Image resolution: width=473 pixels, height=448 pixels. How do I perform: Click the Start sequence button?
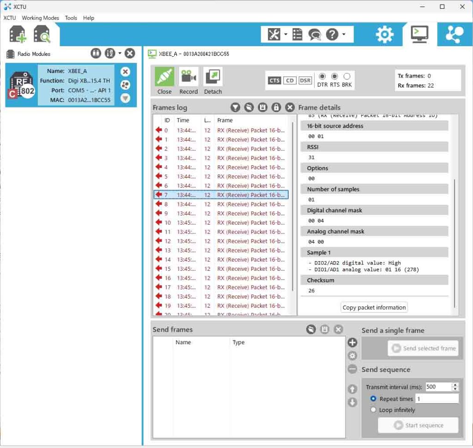(x=418, y=425)
